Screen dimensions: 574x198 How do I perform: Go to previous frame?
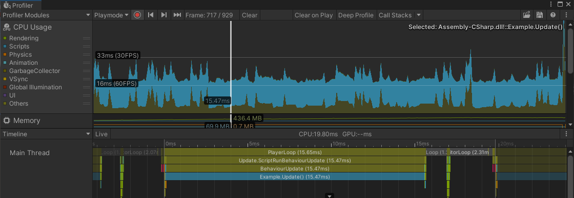click(x=151, y=15)
